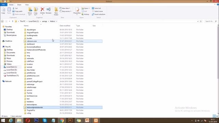Viewport: 219px width, 123px height.
Task: Click the search magnifier icon
Action: [x=216, y=21]
